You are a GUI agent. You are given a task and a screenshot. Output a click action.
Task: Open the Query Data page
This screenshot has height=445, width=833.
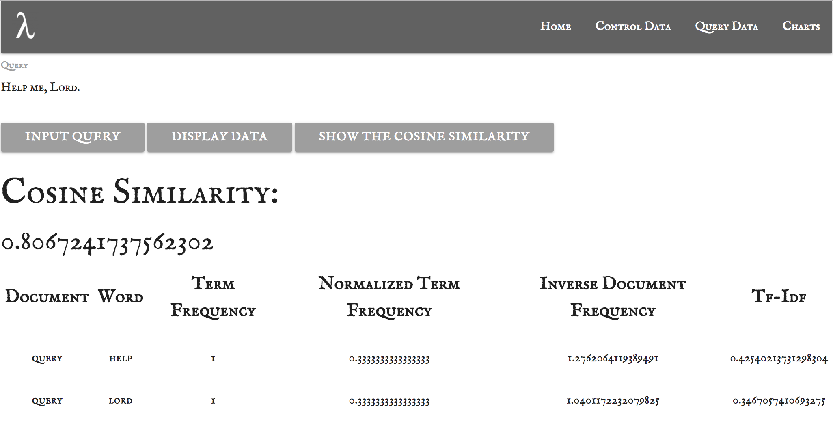[x=726, y=26]
